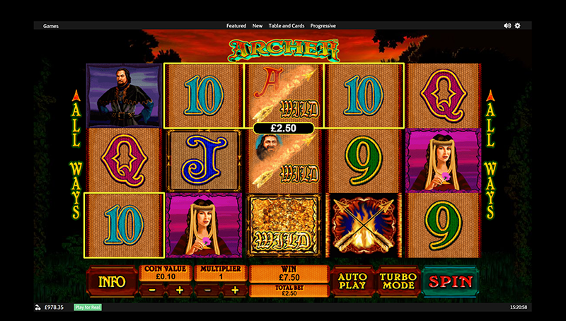Open settings via the gear icon
Screen dimensions: 566x321
click(x=518, y=25)
